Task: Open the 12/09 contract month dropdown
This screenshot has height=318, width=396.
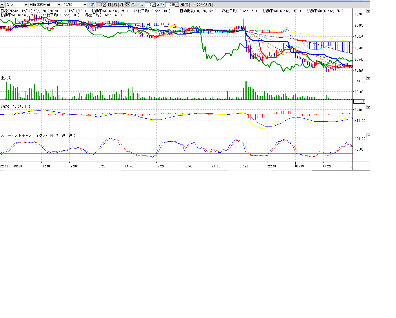Action: tap(85, 5)
